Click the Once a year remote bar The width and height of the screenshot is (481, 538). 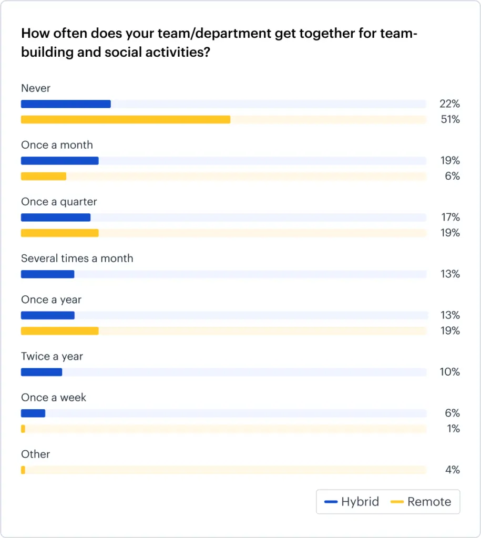[x=59, y=331]
